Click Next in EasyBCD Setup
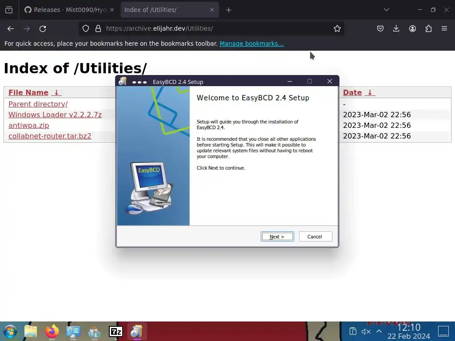 [x=277, y=236]
